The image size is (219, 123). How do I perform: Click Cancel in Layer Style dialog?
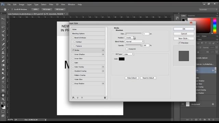184,34
